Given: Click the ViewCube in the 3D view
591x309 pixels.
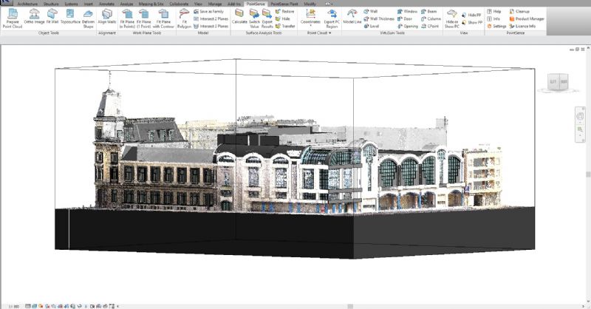Looking at the screenshot, I should click(x=558, y=81).
